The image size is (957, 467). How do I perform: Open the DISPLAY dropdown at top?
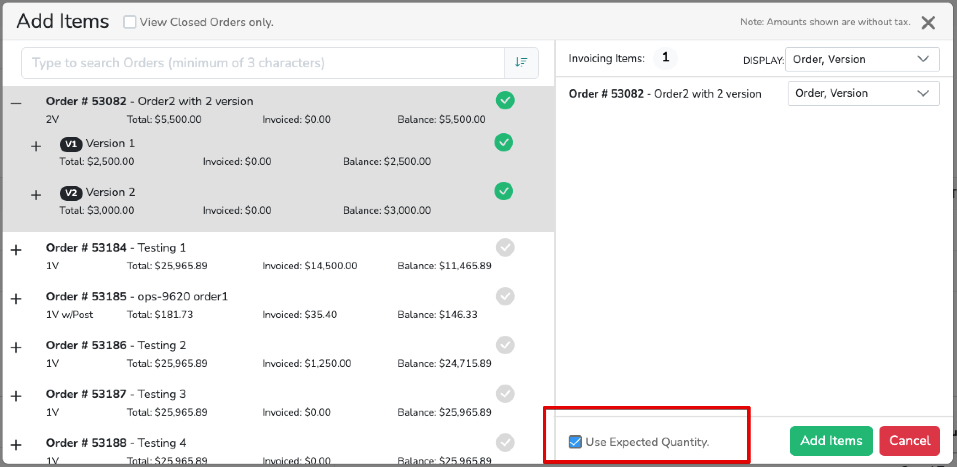pyautogui.click(x=862, y=60)
